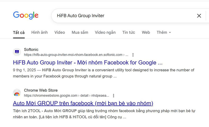Expand the Thêm dropdown menu
Viewport: 209px width, 127px height.
click(x=164, y=33)
